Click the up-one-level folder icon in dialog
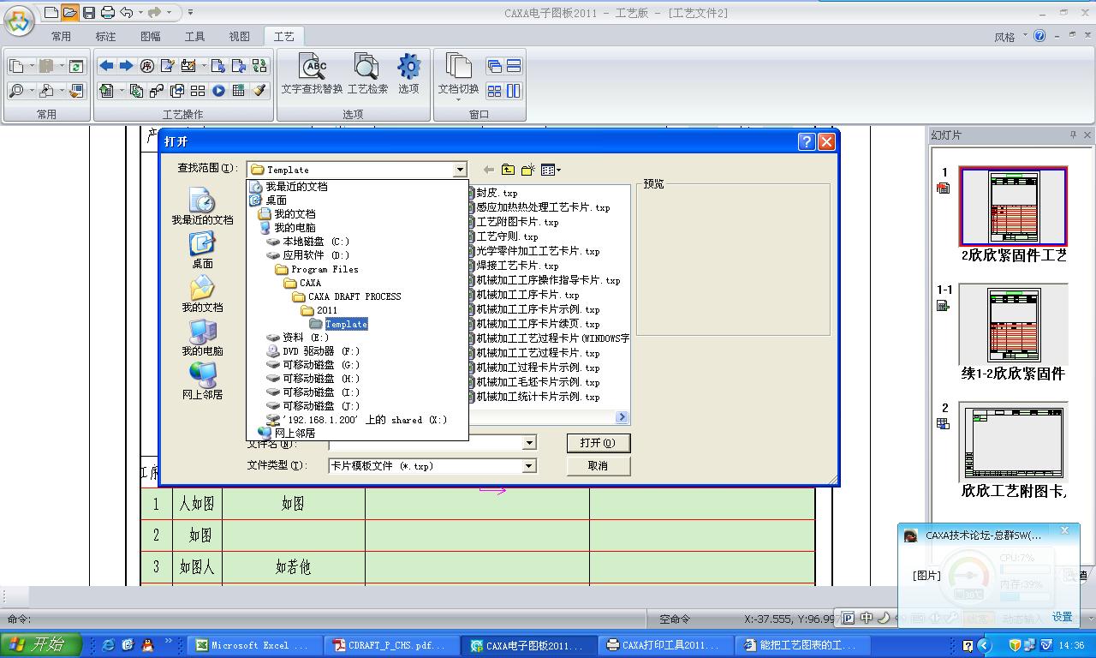Viewport: 1096px width, 658px height. click(x=509, y=170)
